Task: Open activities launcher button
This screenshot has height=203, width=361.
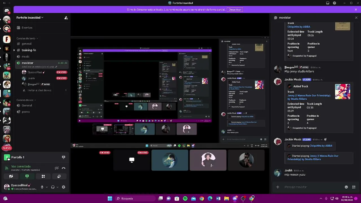Action: tap(43, 176)
